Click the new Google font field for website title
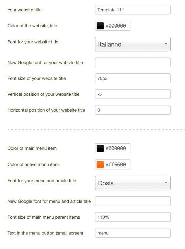Screen dimensions: 185x249 132,62
